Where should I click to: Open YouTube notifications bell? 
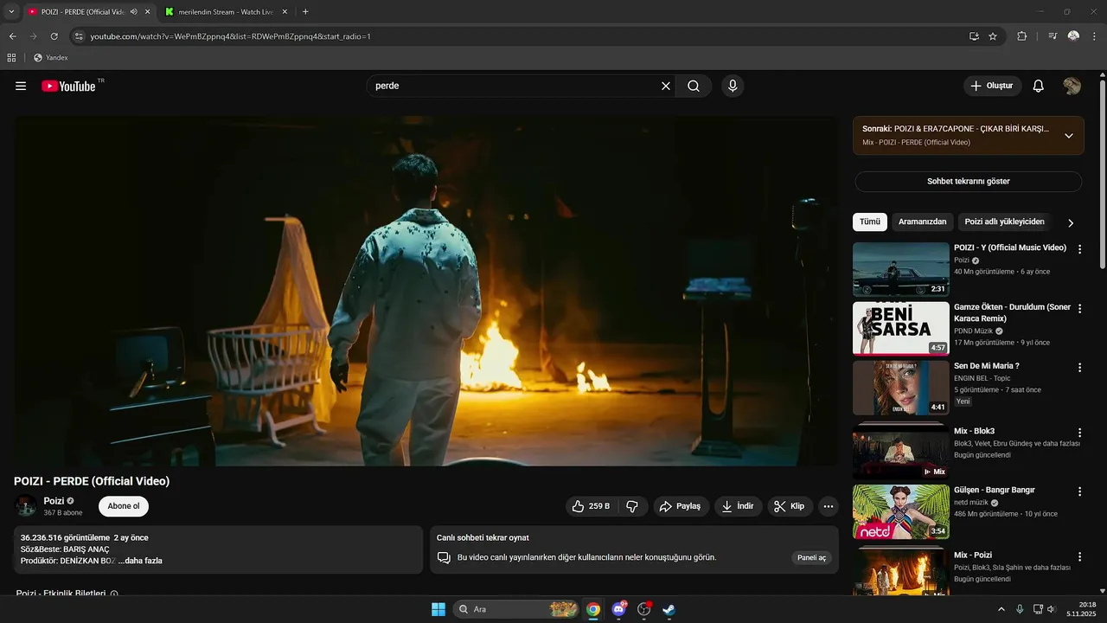click(x=1039, y=86)
